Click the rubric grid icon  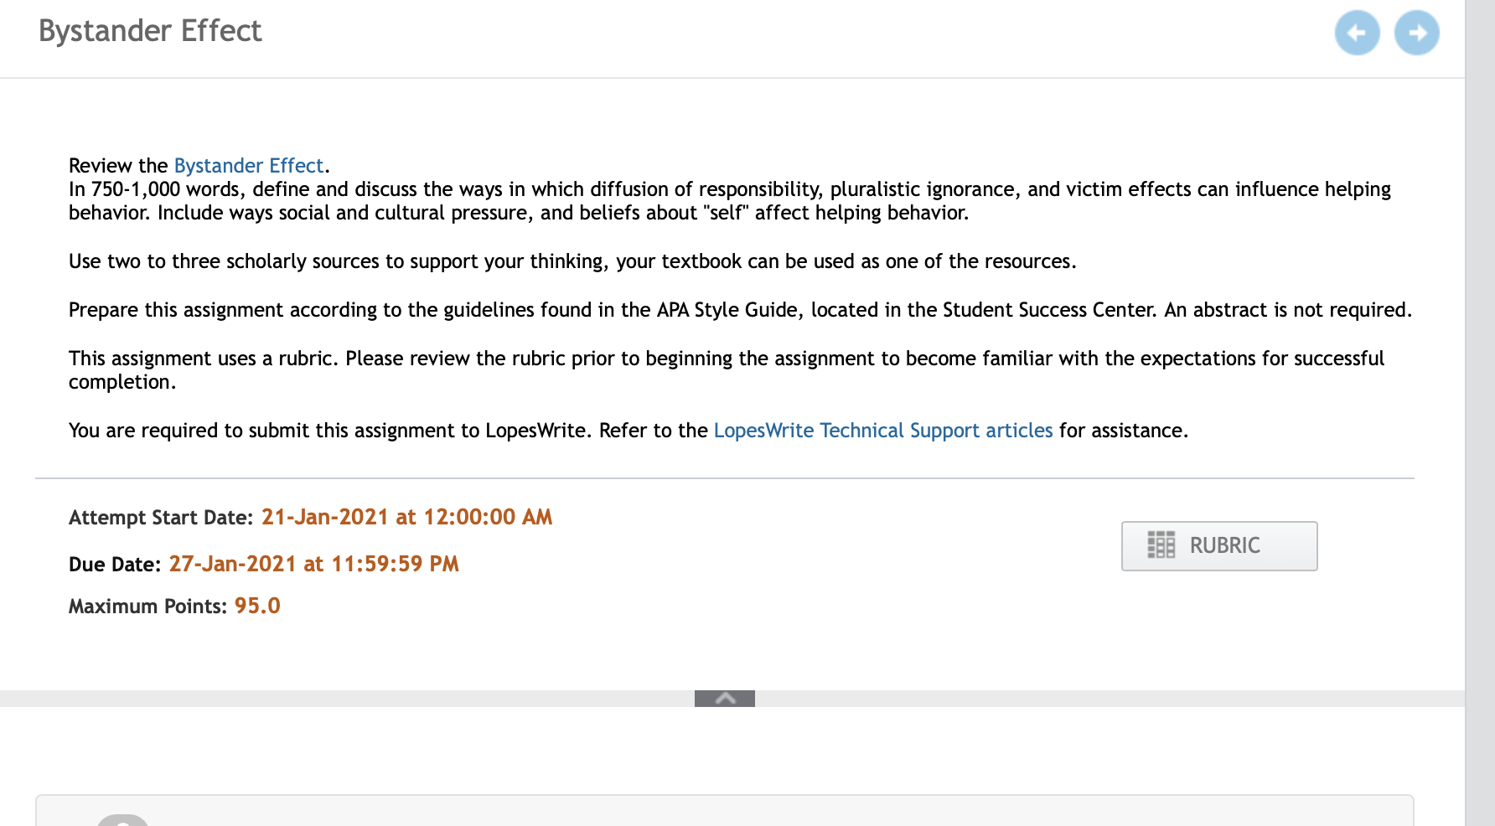(x=1161, y=545)
